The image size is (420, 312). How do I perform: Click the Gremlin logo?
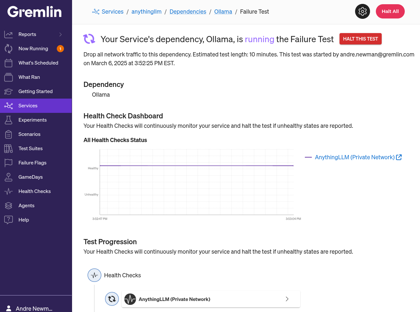tap(34, 12)
